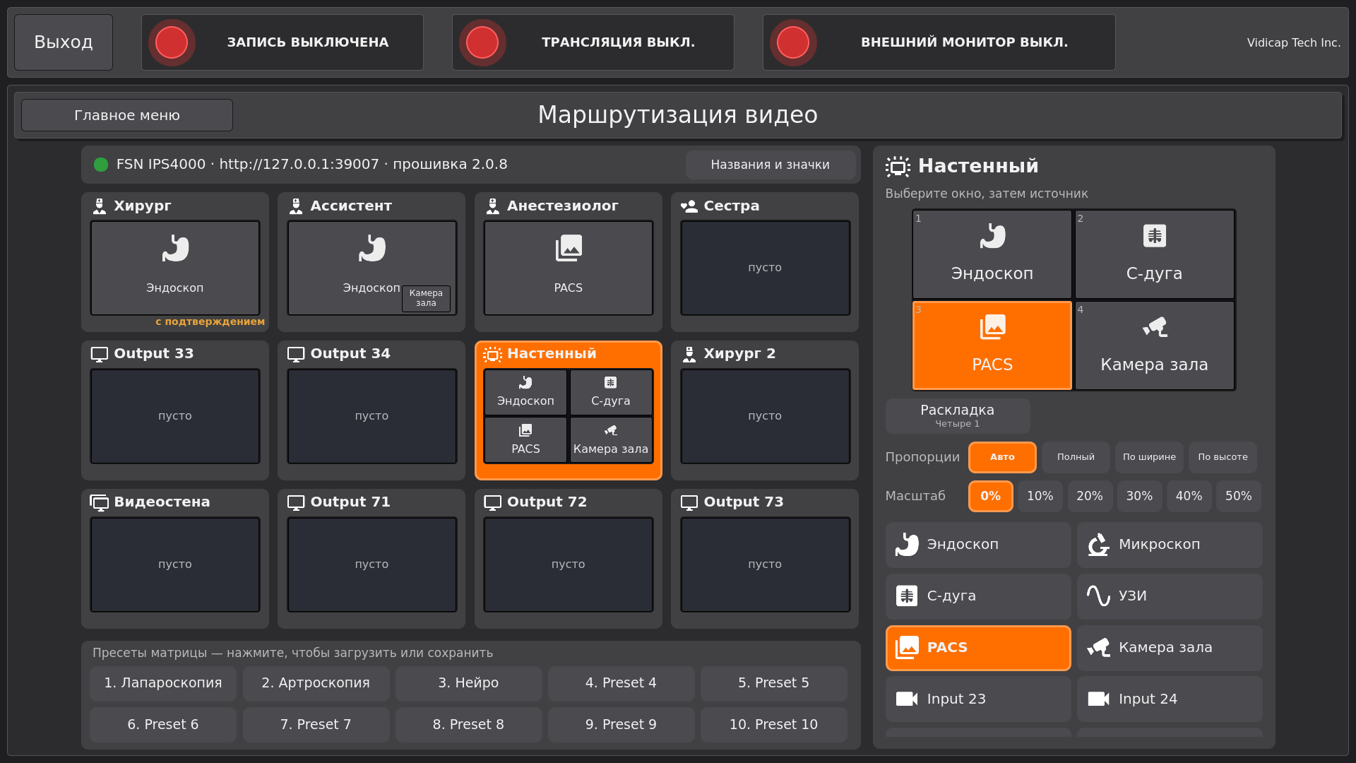Set proportions to Полный

(x=1076, y=458)
